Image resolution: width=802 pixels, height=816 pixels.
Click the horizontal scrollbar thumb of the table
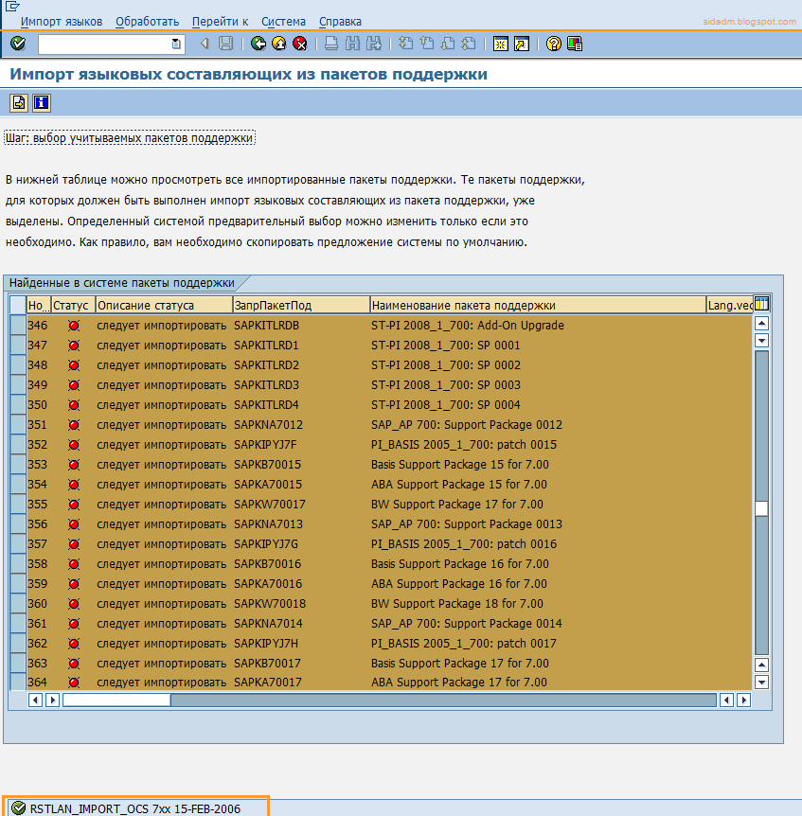point(116,701)
